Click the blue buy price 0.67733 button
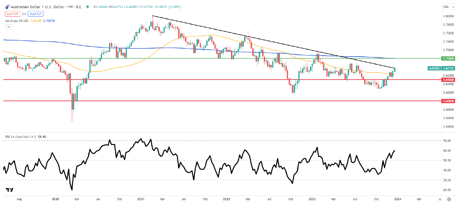The height and width of the screenshot is (209, 460). (35, 13)
